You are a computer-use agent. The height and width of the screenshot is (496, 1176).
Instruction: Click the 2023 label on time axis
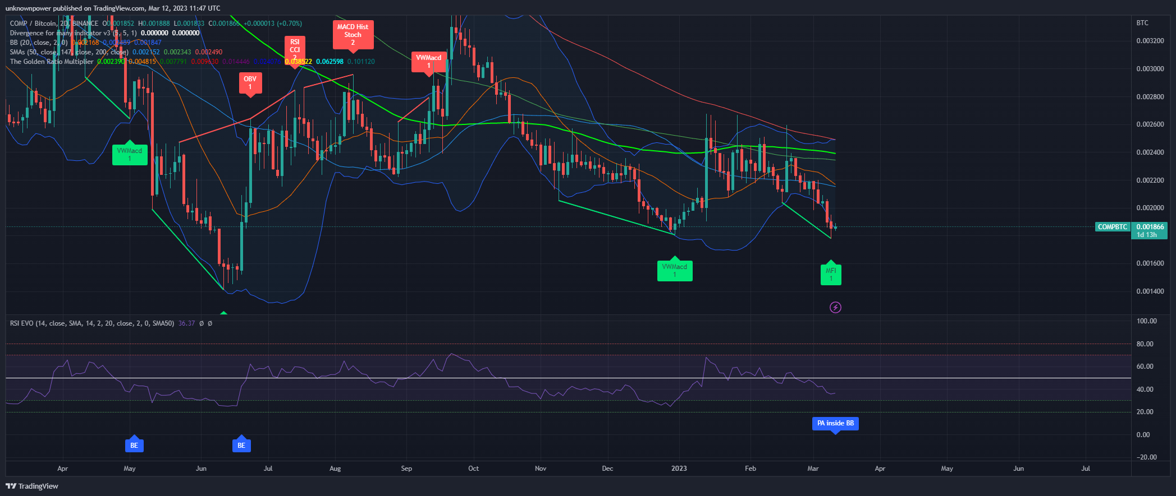(679, 469)
